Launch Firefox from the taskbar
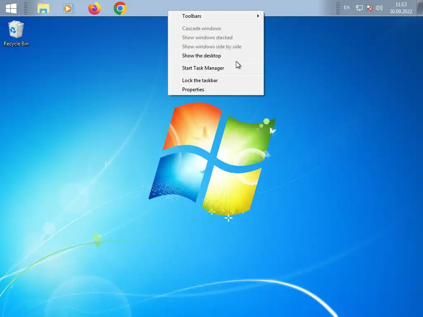This screenshot has height=317, width=423. click(95, 8)
